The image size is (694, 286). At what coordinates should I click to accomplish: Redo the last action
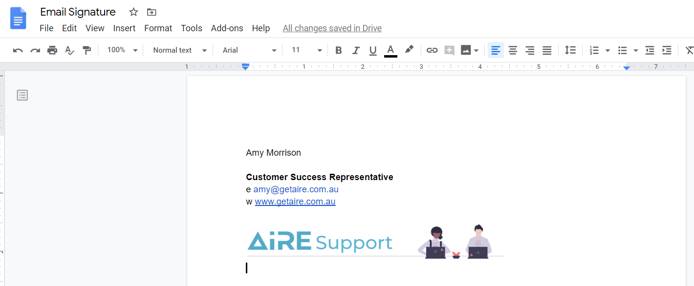[x=35, y=50]
